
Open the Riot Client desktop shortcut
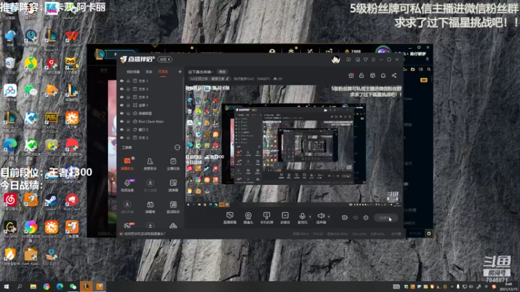71,202
